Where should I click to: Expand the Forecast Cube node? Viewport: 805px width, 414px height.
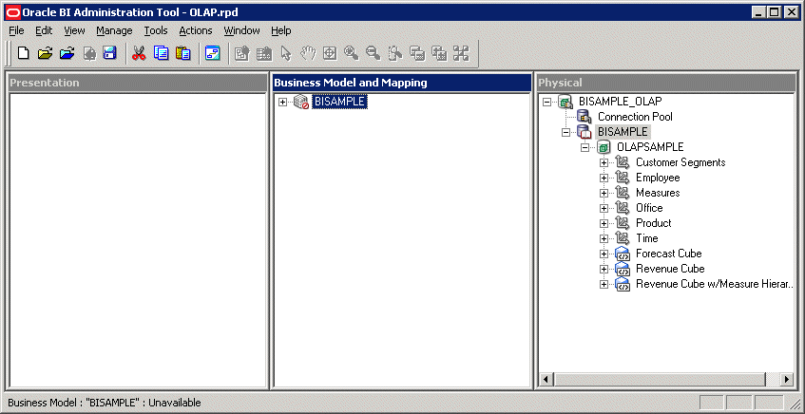pyautogui.click(x=604, y=254)
